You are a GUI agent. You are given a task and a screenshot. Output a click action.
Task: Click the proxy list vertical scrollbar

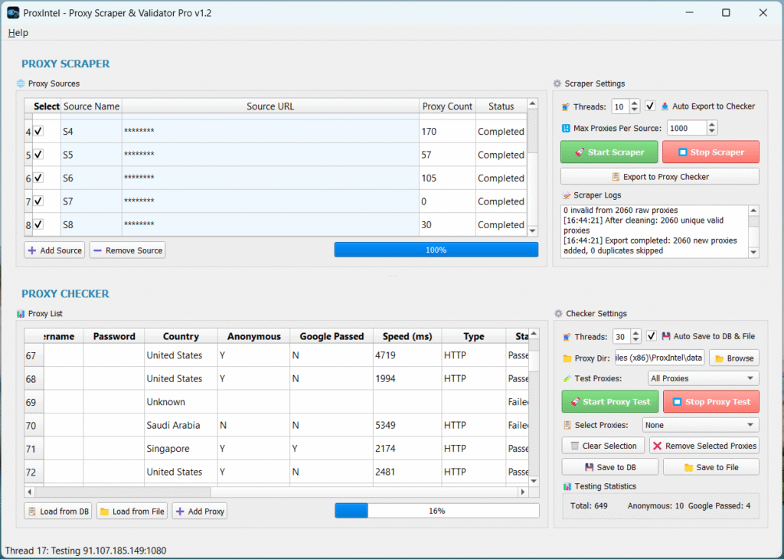(x=533, y=406)
